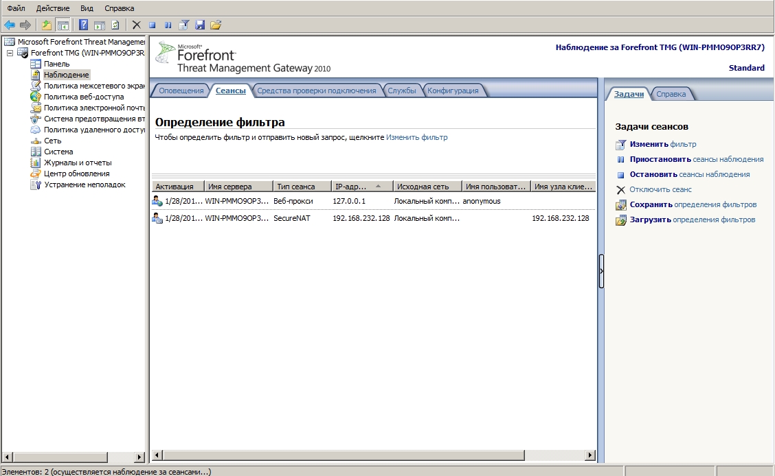775x476 pixels.
Task: Sort by the Исходная сеть column header
Action: [x=427, y=187]
